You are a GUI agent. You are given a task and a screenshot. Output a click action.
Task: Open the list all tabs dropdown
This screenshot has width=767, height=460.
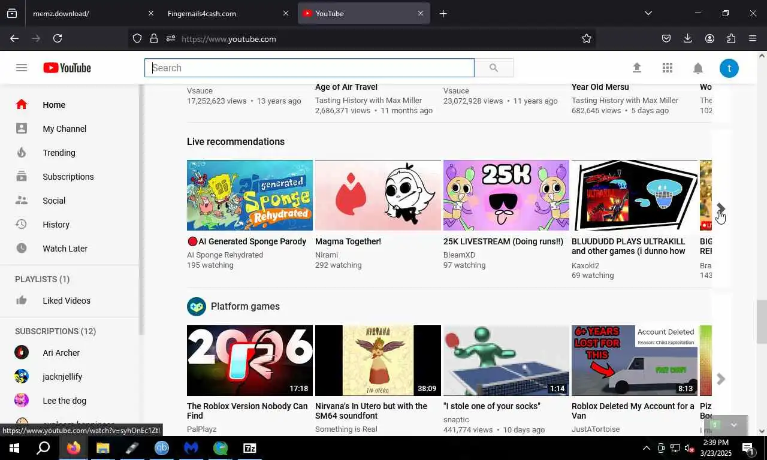(x=648, y=13)
